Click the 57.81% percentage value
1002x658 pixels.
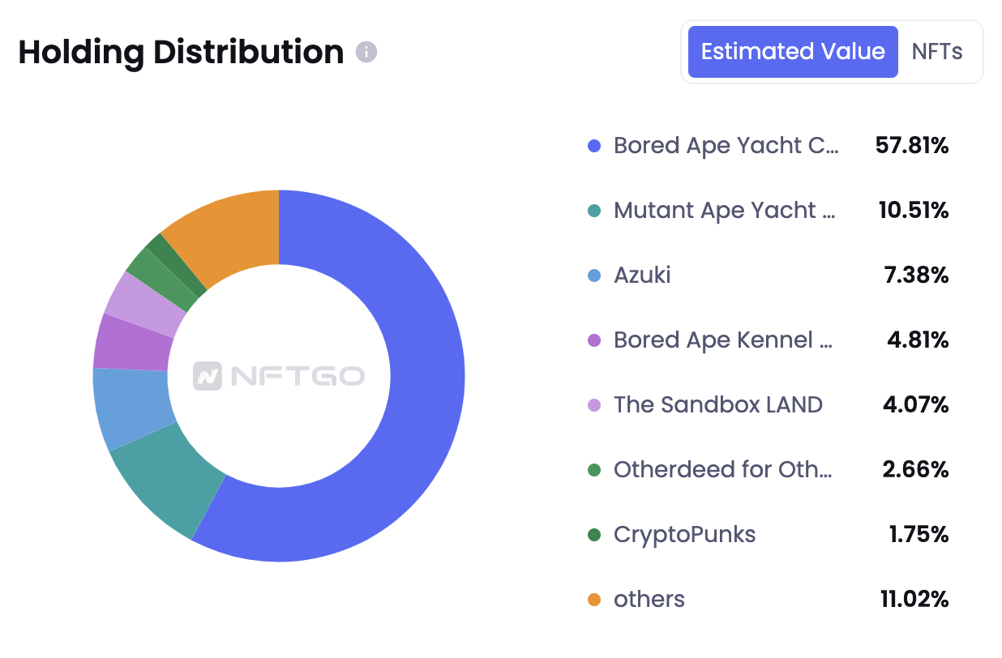(x=912, y=146)
